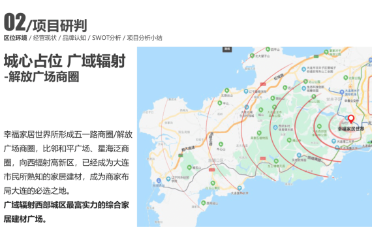Viewport: 372px width, 235px height.
Task: Click the red pin at 幸福家居世界
Action: click(x=351, y=119)
